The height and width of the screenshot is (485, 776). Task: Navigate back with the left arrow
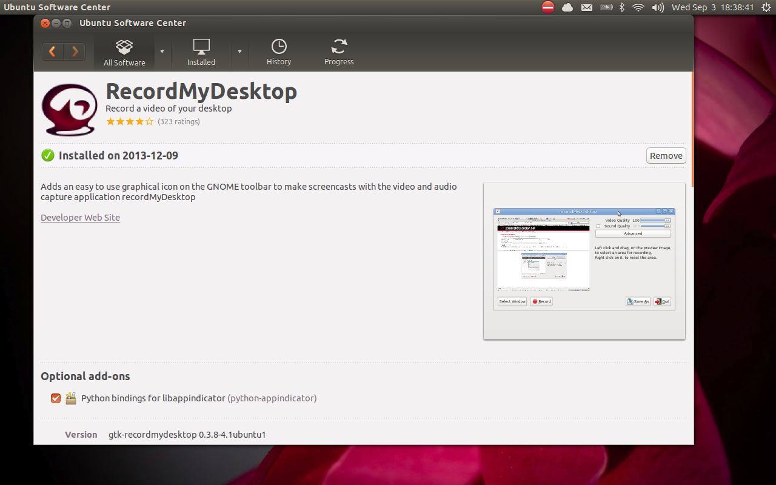53,51
